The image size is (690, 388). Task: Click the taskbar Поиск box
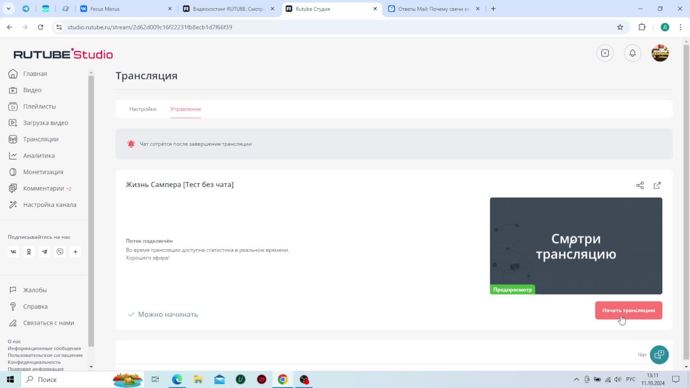83,379
